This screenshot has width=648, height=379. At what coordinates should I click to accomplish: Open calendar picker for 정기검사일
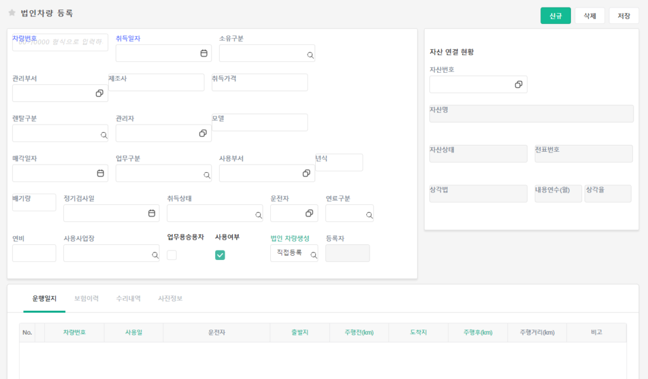pyautogui.click(x=151, y=214)
